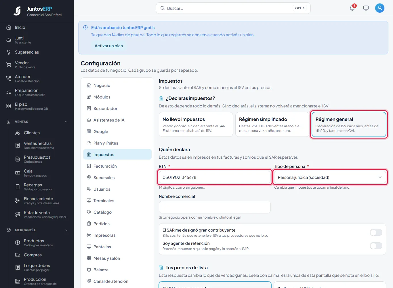Click the Vender shopping cart icon
The height and width of the screenshot is (288, 393).
click(9, 65)
